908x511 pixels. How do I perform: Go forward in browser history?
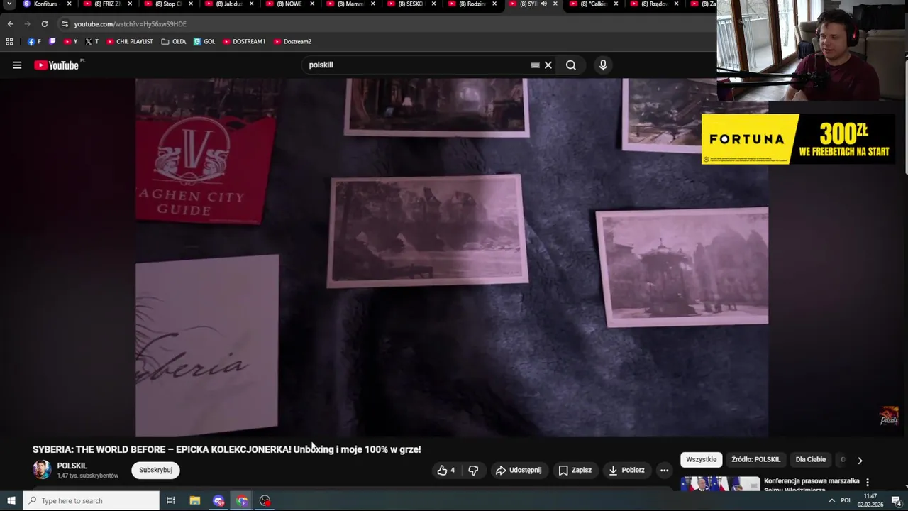tap(28, 23)
